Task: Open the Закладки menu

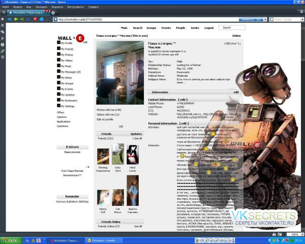Action: (42, 7)
